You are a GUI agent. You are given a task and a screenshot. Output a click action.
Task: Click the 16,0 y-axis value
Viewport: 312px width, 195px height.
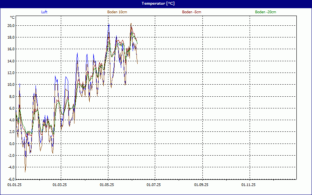coord(11,49)
